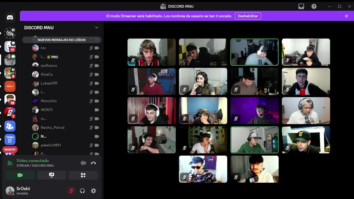Click muted mic icon beside Monchito
The image size is (354, 199).
(91, 101)
